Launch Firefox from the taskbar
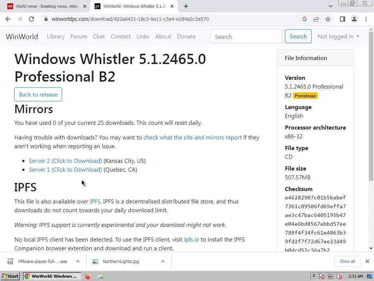 pyautogui.click(x=88, y=276)
